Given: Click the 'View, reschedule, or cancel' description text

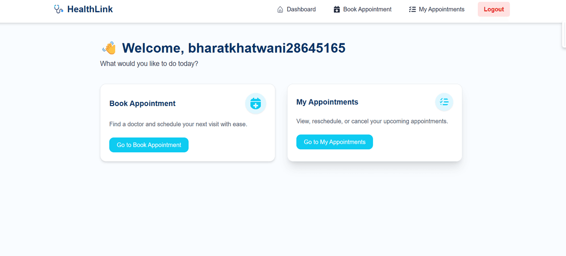Looking at the screenshot, I should point(372,121).
